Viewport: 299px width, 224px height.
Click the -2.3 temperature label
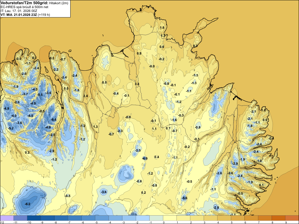(x=120, y=131)
